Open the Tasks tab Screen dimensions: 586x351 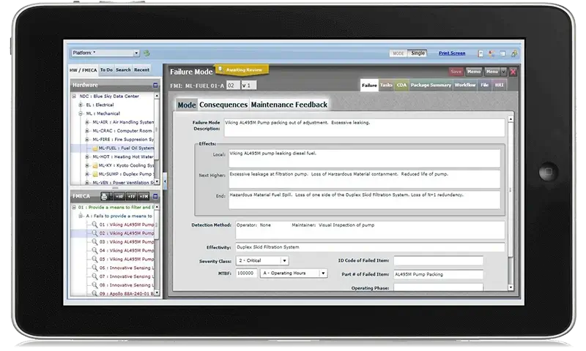(x=386, y=85)
